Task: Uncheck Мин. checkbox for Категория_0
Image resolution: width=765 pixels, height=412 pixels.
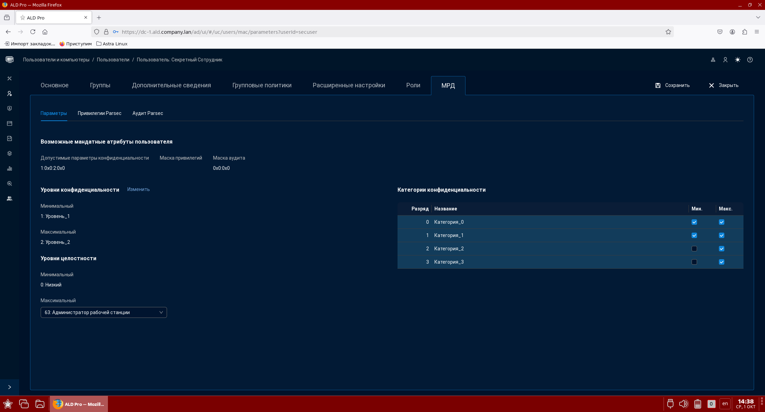Action: [x=694, y=222]
